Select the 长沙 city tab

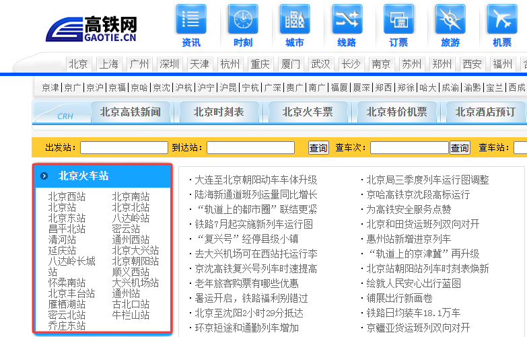pyautogui.click(x=351, y=64)
